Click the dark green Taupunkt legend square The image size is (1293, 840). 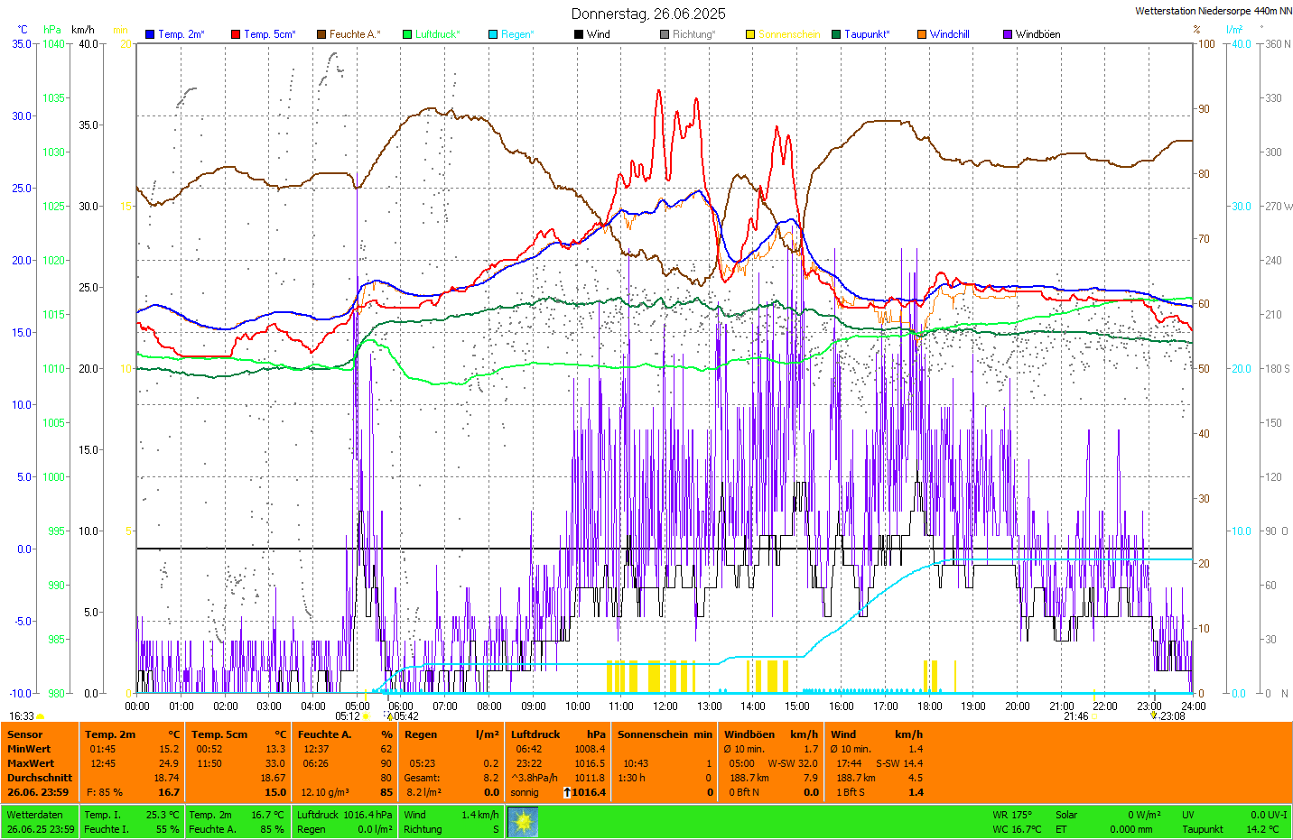[836, 34]
